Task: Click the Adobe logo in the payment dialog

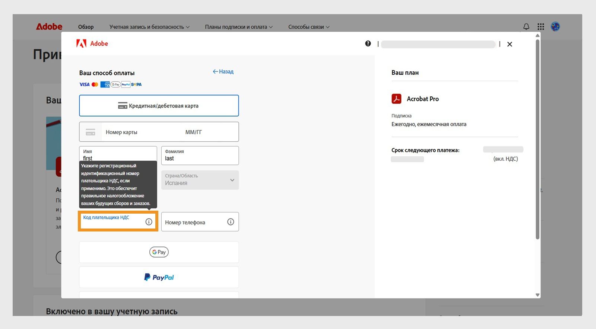Action: click(92, 44)
